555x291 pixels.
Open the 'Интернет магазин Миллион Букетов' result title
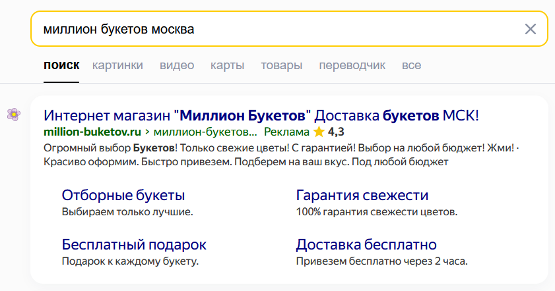point(261,115)
